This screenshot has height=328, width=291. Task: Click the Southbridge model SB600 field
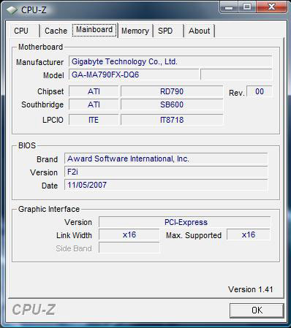click(x=172, y=104)
